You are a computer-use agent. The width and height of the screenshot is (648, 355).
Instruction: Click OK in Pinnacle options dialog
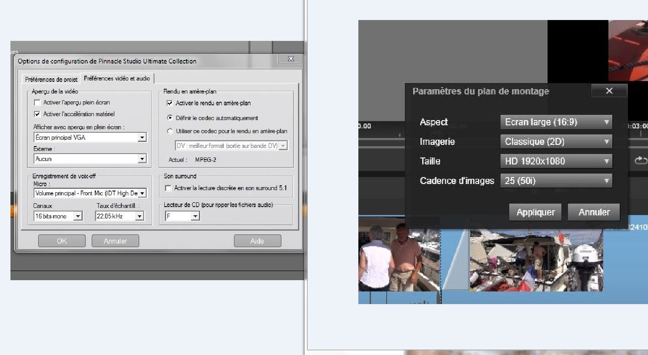pos(62,241)
